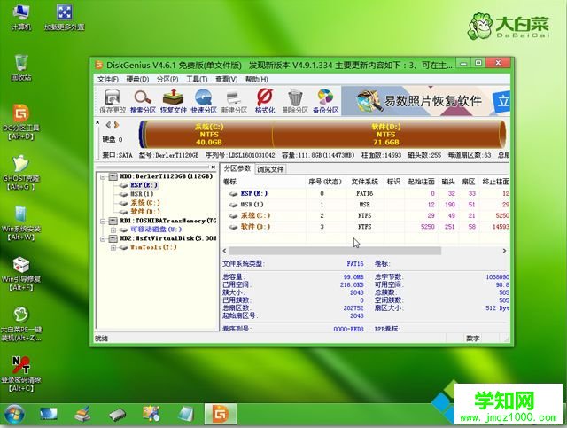The height and width of the screenshot is (428, 567).
Task: Select MSR(1) in the disk tree
Action: [142, 194]
